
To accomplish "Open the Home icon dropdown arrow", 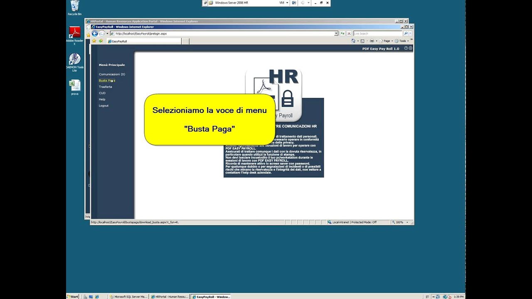I will coord(357,41).
